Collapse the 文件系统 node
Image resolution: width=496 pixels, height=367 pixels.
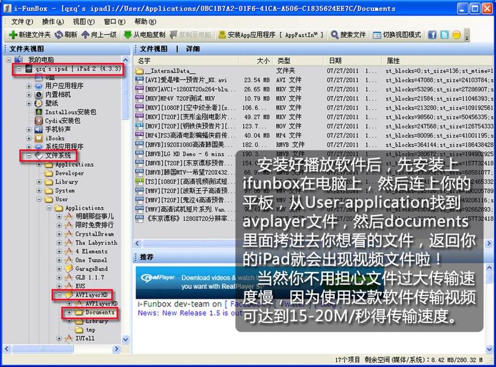click(x=29, y=156)
